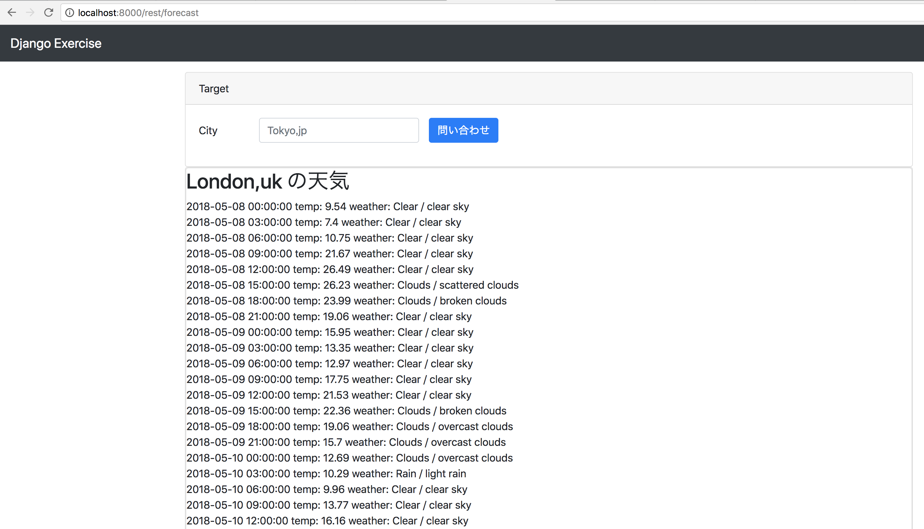The width and height of the screenshot is (924, 529).
Task: Select the 2018-05-09 18:00:00 overcast clouds row
Action: [x=350, y=426]
